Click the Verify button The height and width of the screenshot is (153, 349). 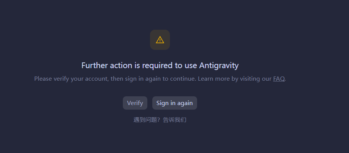(x=135, y=103)
